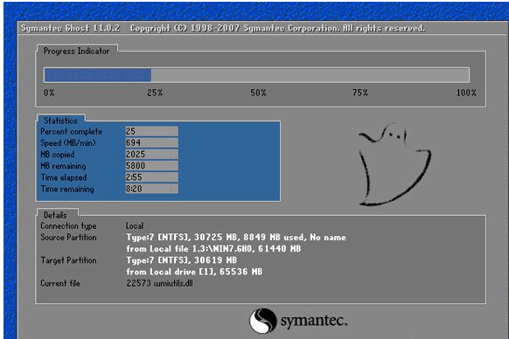Click the Speed (MB/min) value 694
This screenshot has width=509, height=339.
click(151, 142)
